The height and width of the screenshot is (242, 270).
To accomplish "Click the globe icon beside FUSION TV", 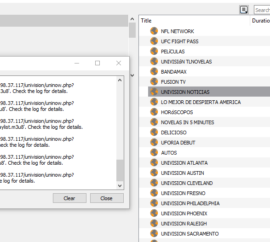I will [154, 81].
